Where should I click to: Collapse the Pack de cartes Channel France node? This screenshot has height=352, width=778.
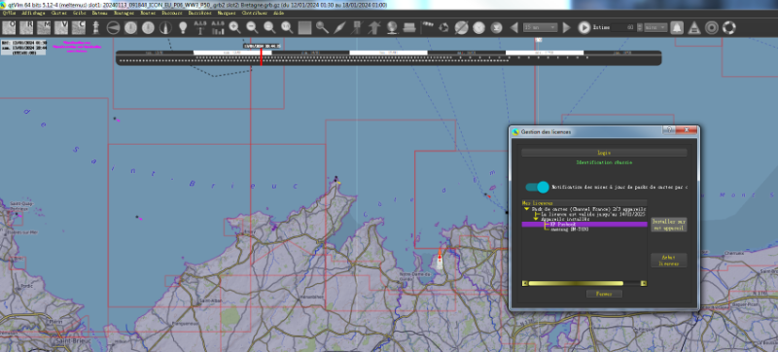click(526, 209)
